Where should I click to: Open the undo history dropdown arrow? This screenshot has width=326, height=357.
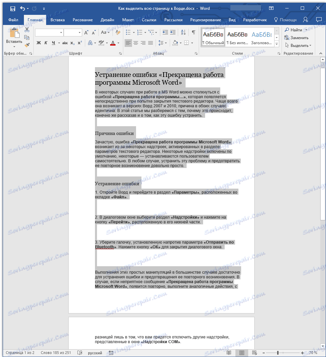tap(28, 9)
